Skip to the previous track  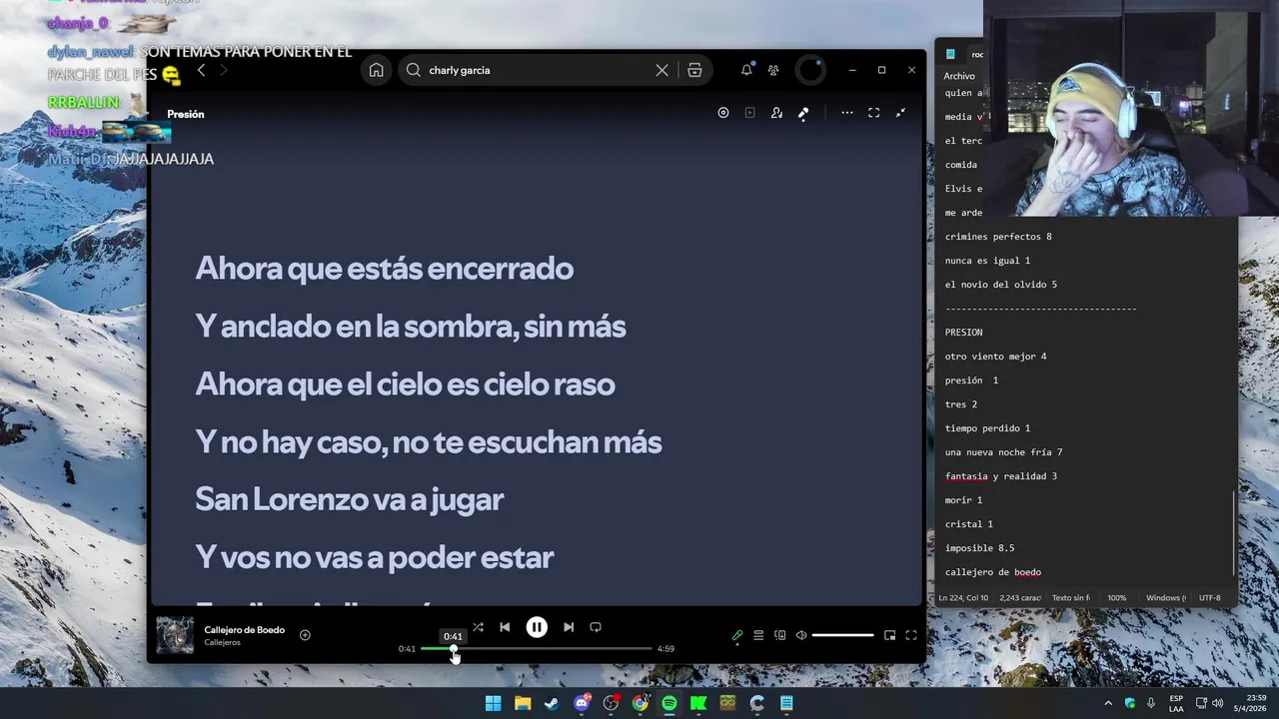coord(505,627)
